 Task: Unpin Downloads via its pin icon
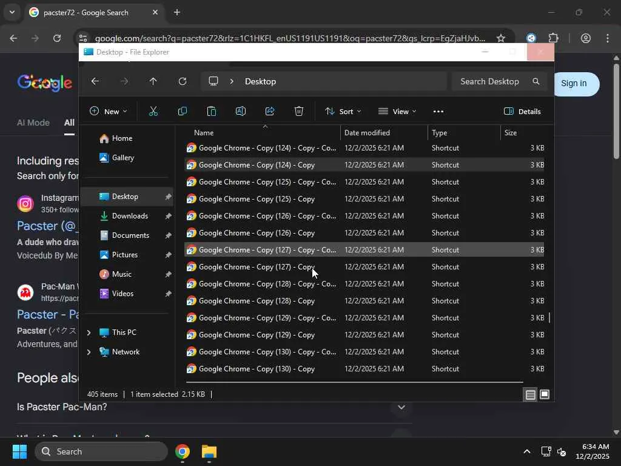coord(168,216)
